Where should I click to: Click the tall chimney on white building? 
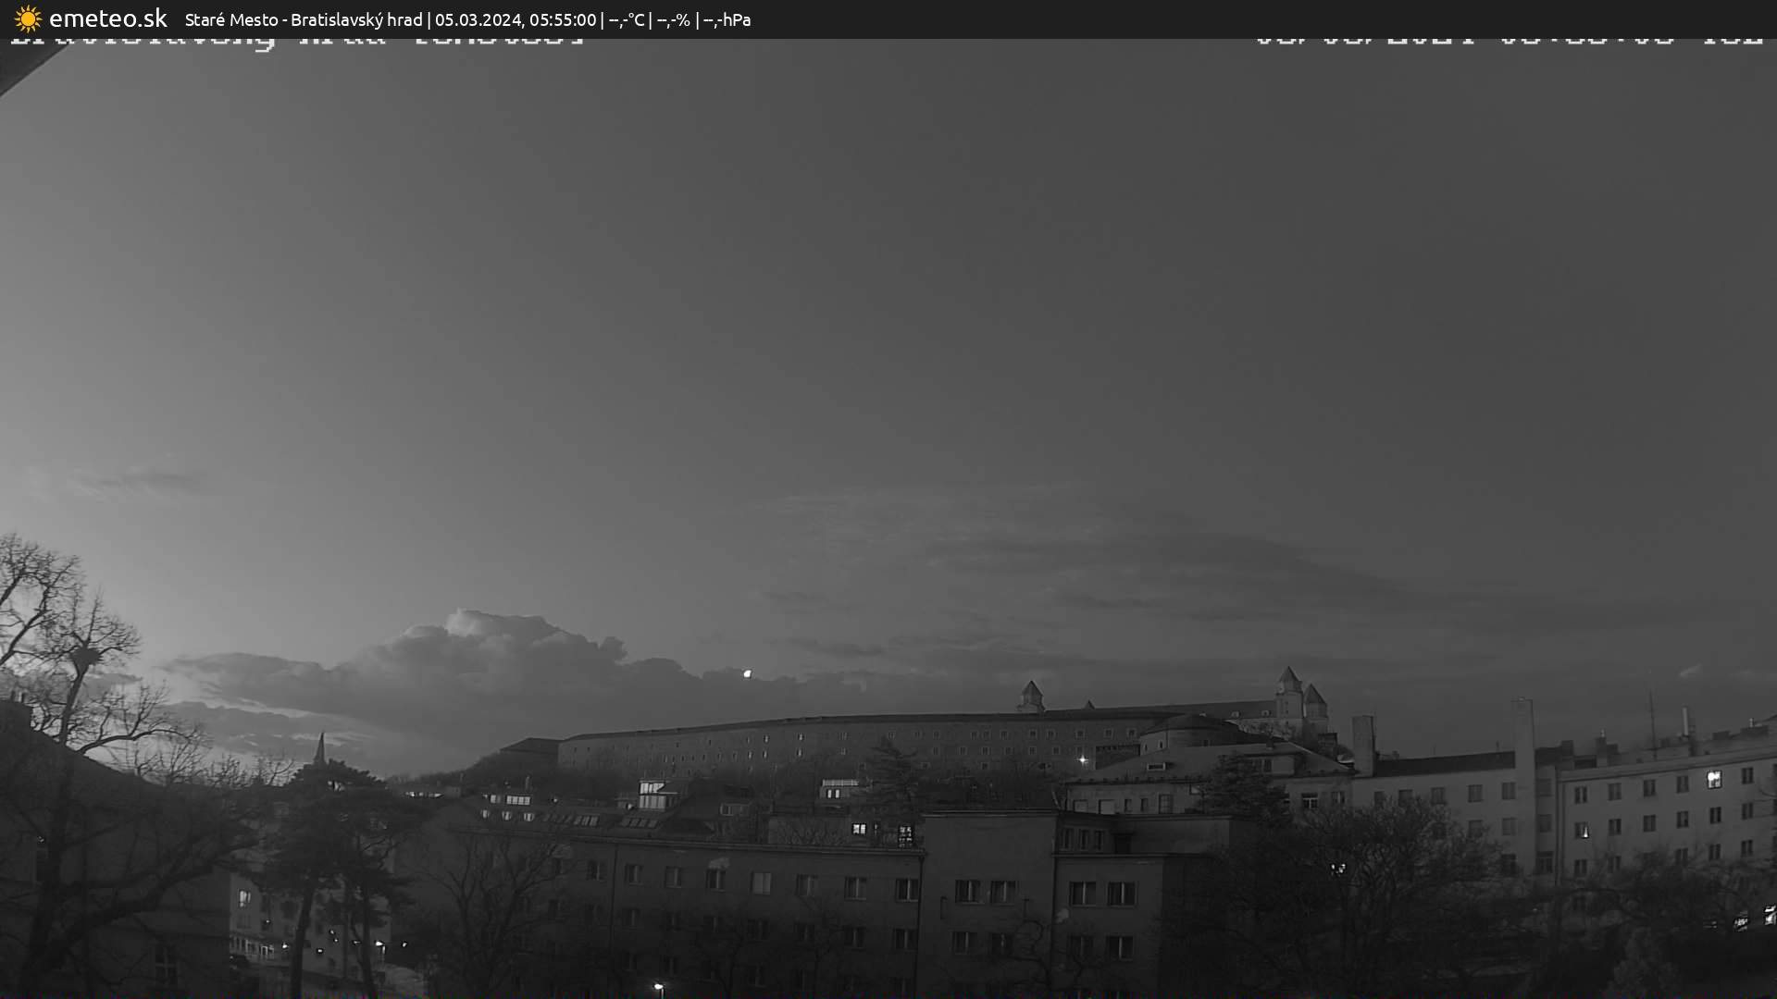coord(1522,731)
